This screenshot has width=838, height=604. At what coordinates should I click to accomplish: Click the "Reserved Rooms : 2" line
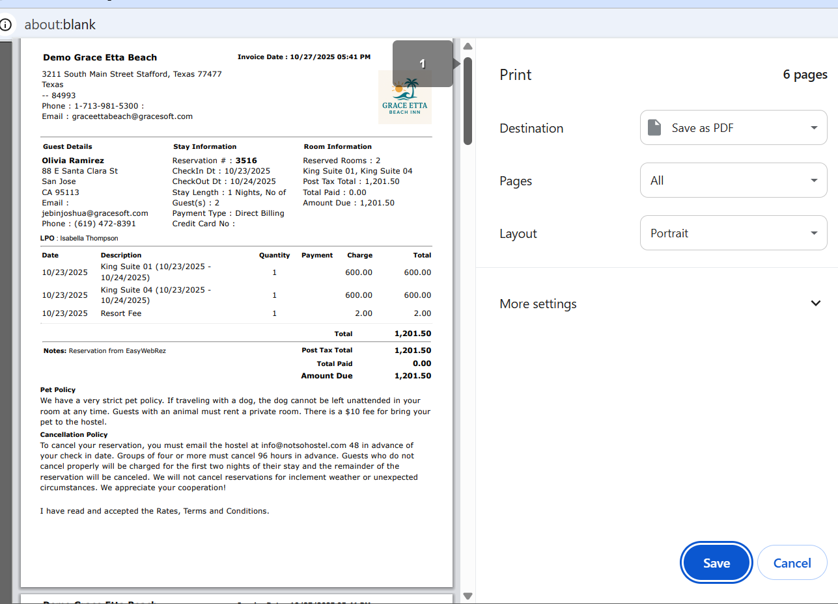point(342,161)
